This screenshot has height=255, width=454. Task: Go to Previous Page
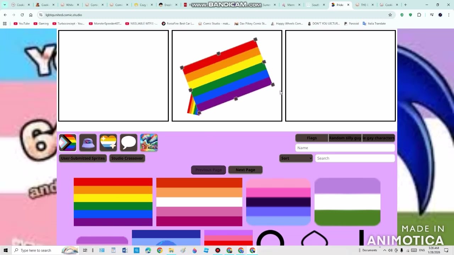[x=209, y=170]
